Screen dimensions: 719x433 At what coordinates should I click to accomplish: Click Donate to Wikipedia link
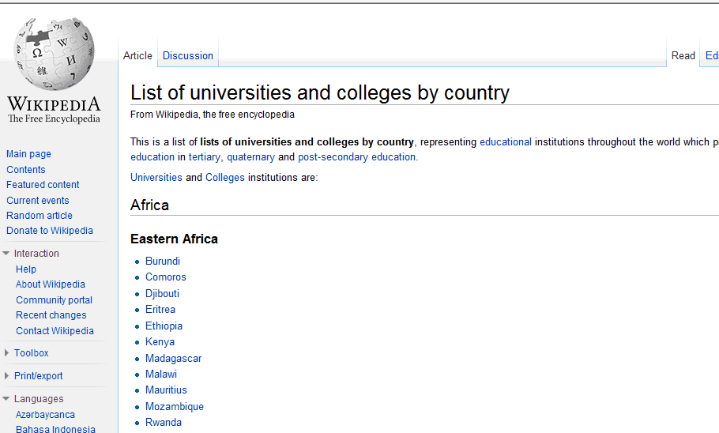point(50,231)
